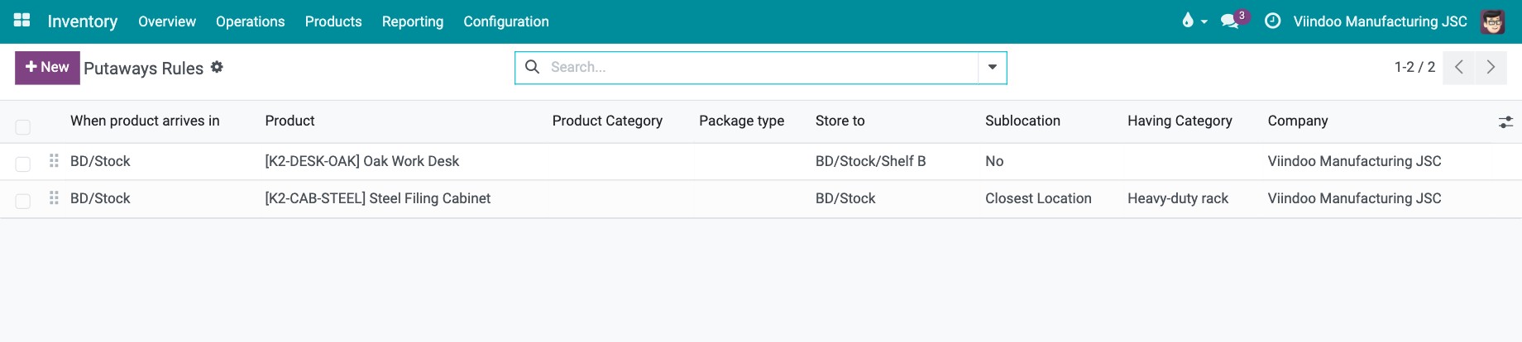Click the Inventory app title

click(83, 21)
